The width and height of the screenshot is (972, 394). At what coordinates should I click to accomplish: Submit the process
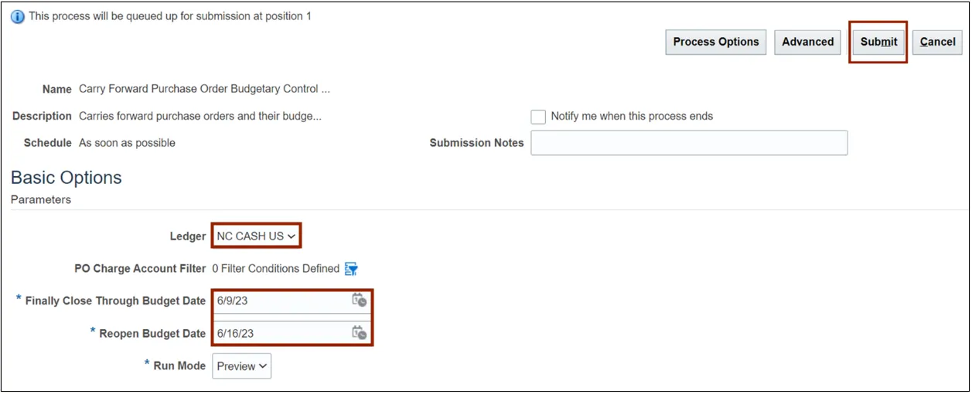[x=878, y=42]
